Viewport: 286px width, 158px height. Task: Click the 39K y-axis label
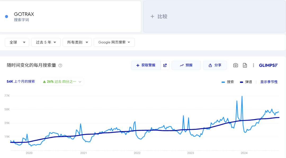7,123
